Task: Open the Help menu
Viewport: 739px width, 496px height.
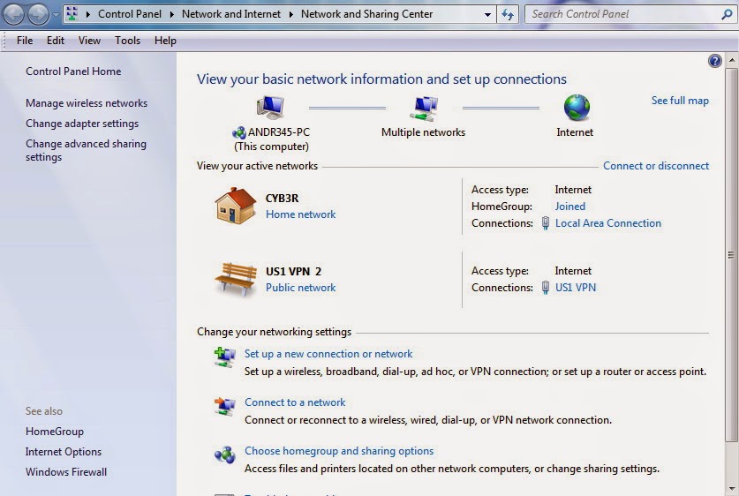Action: tap(165, 41)
